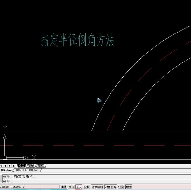Focus the 命令 command line input

coord(96,181)
